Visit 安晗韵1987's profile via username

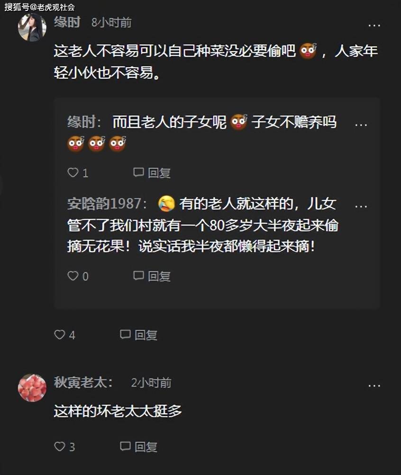[104, 203]
